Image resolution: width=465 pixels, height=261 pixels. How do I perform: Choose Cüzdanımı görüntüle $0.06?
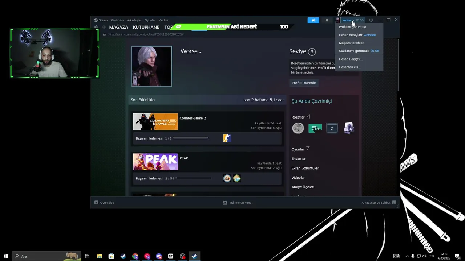[359, 51]
